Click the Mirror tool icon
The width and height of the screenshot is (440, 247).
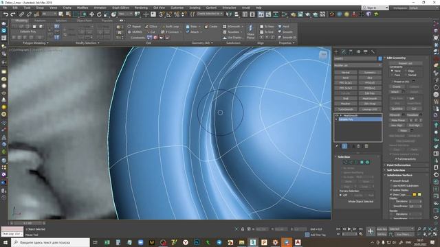[229, 14]
